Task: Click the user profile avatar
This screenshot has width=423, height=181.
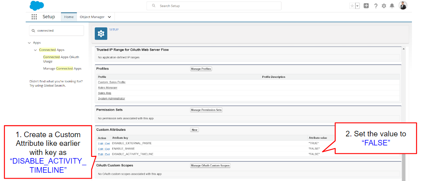Action: pos(403,6)
